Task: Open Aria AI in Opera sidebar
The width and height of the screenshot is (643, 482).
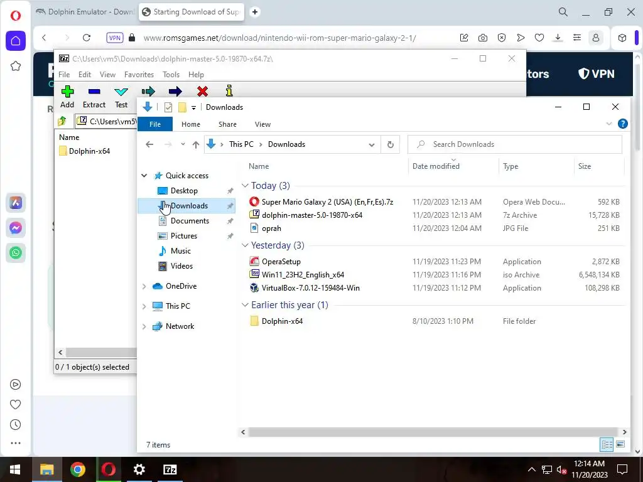Action: 16,203
